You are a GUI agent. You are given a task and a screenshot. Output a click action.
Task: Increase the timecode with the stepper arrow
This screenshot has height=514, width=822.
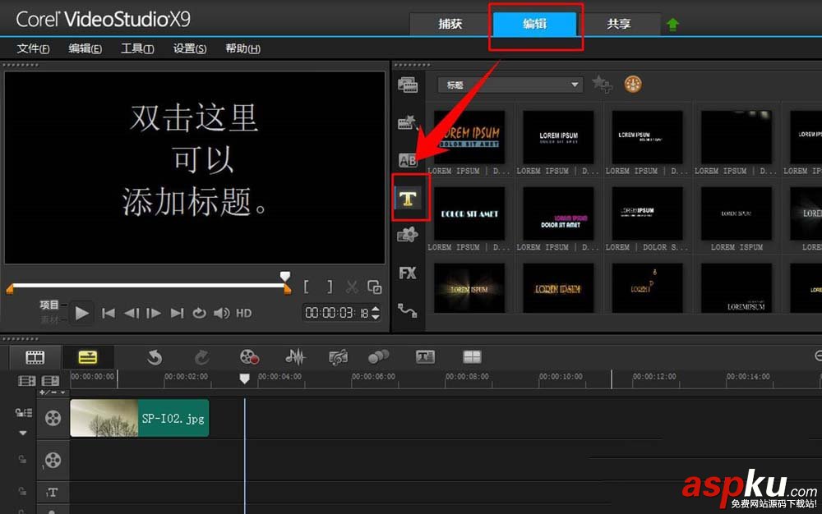pos(374,309)
